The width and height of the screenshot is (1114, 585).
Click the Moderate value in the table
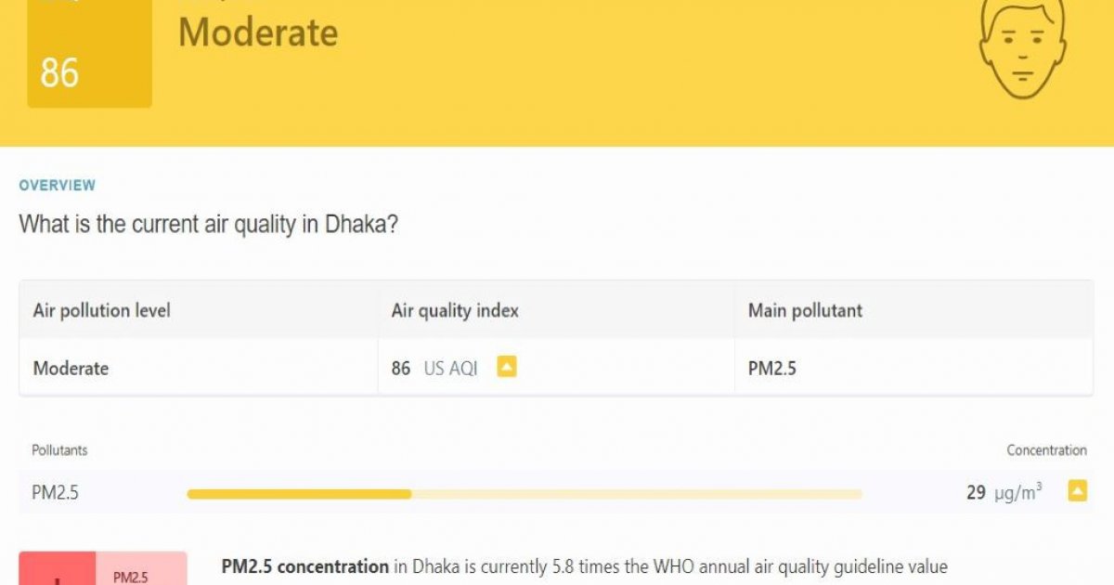point(71,368)
